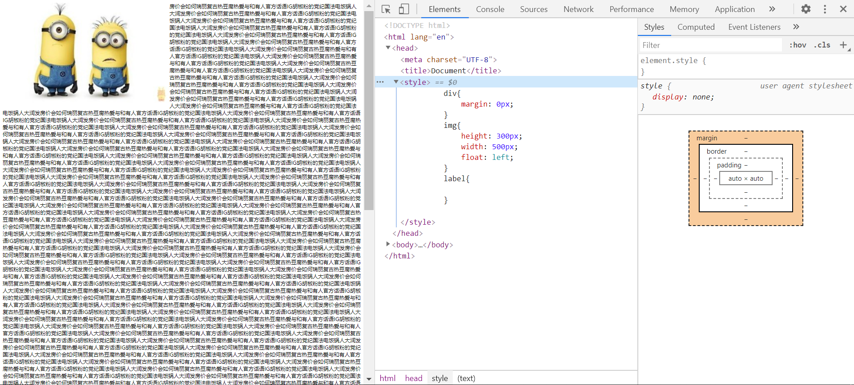
Task: Switch to the Console tab
Action: tap(490, 9)
